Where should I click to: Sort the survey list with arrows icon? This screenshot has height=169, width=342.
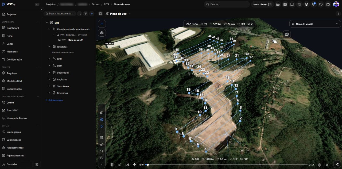click(79, 13)
